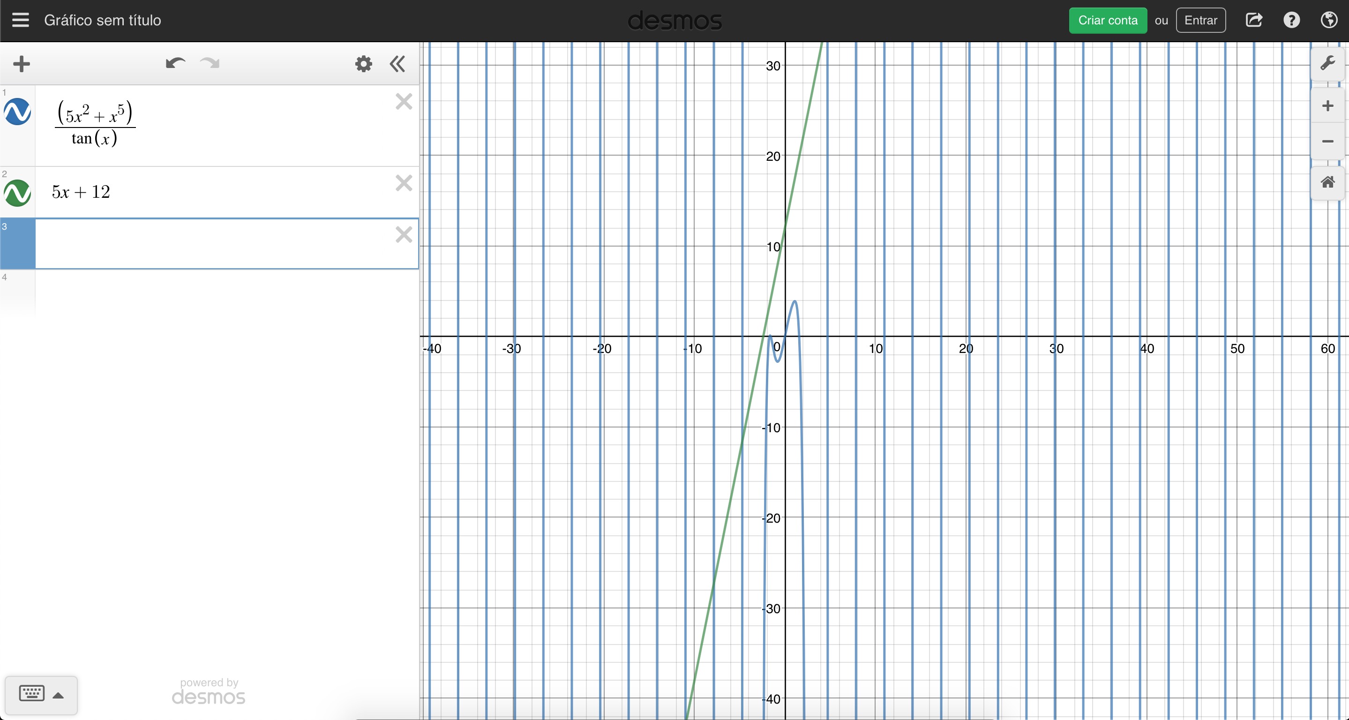Redo the last action
This screenshot has height=720, width=1349.
click(x=210, y=63)
